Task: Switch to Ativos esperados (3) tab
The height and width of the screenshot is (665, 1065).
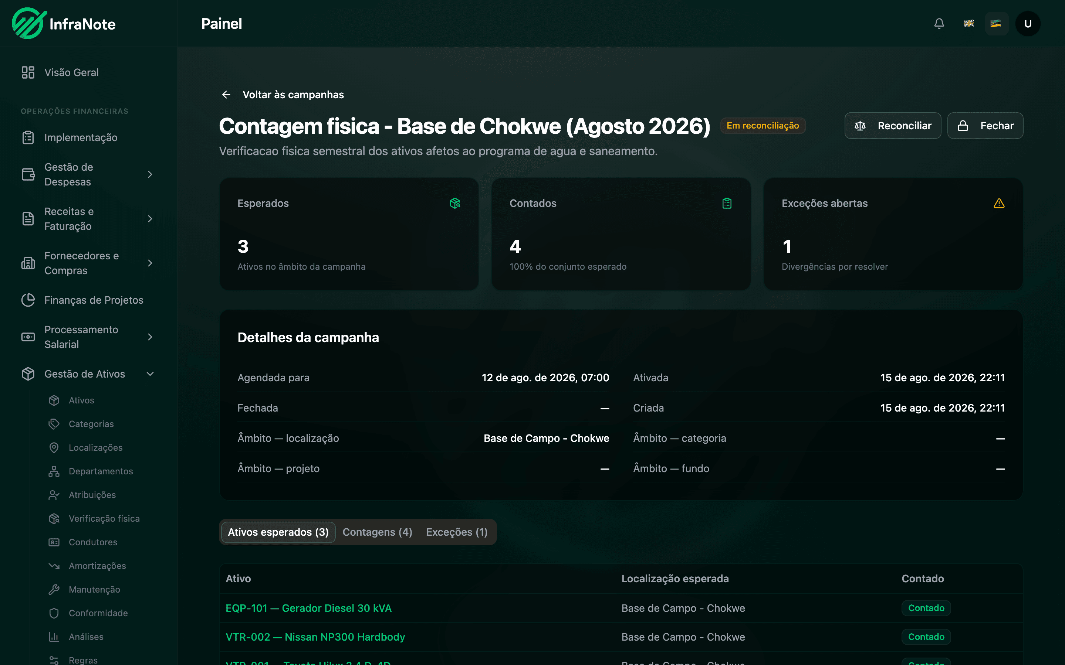Action: [278, 532]
